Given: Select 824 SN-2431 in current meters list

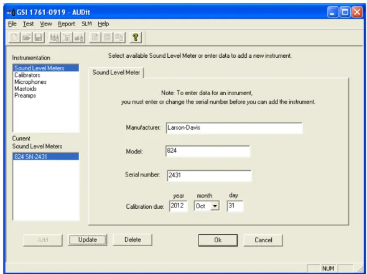Looking at the screenshot, I should 46,157.
